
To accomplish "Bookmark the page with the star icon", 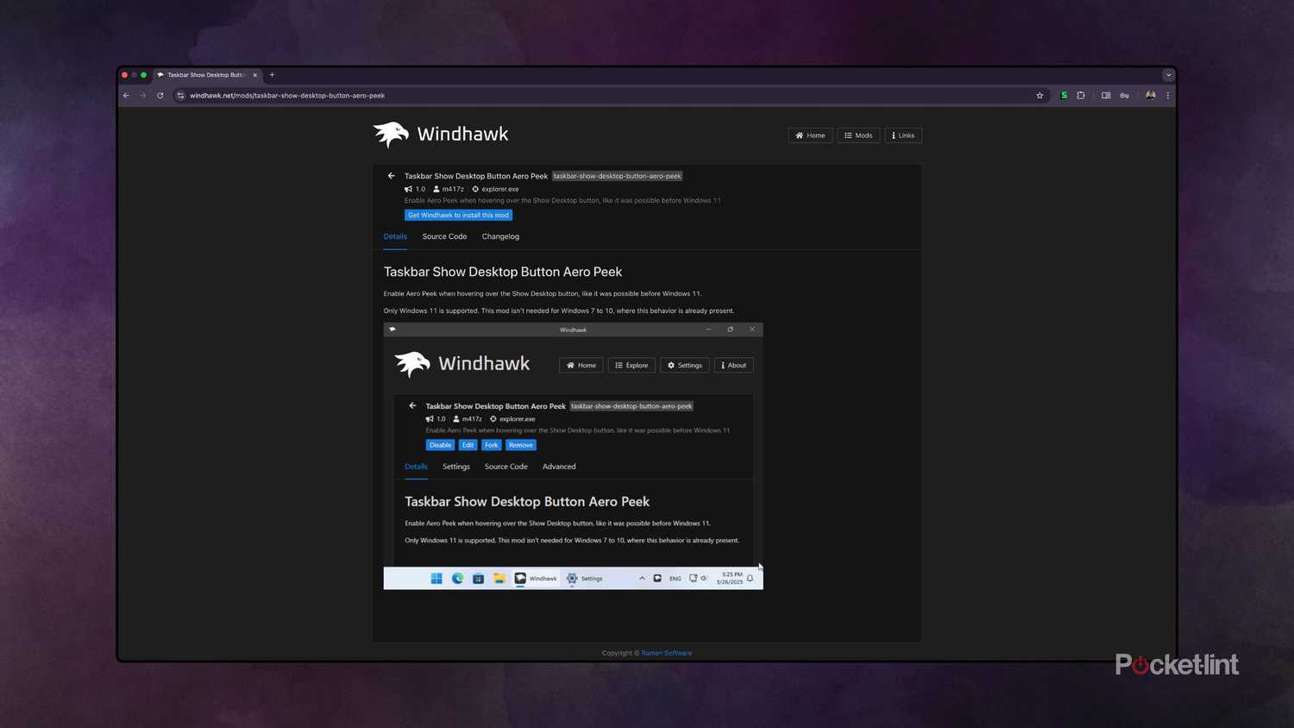I will click(1039, 96).
